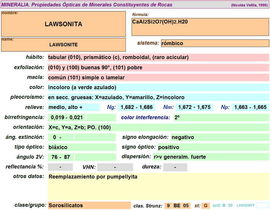
Task: Click the nombre field containing LAWSONITA
Action: tap(64, 24)
